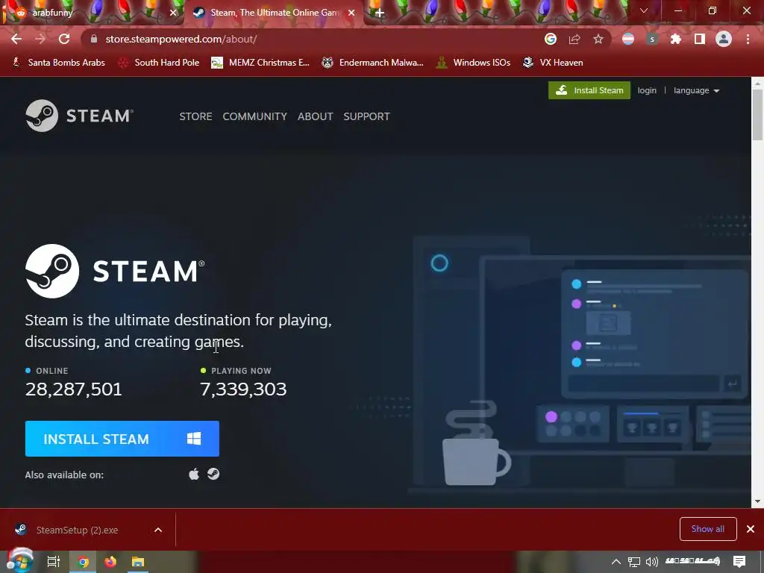Click the padlock site info icon
Viewport: 764px width, 573px height.
point(94,39)
